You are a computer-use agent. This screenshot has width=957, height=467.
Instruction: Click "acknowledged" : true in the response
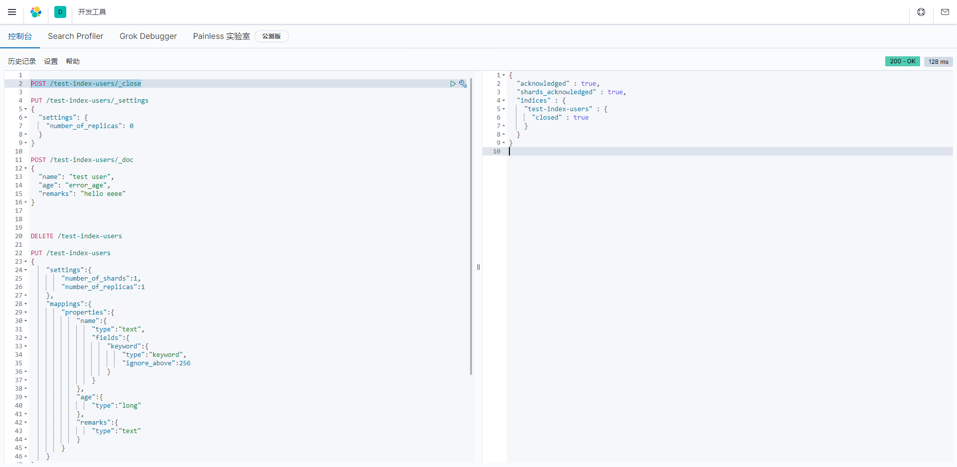558,84
